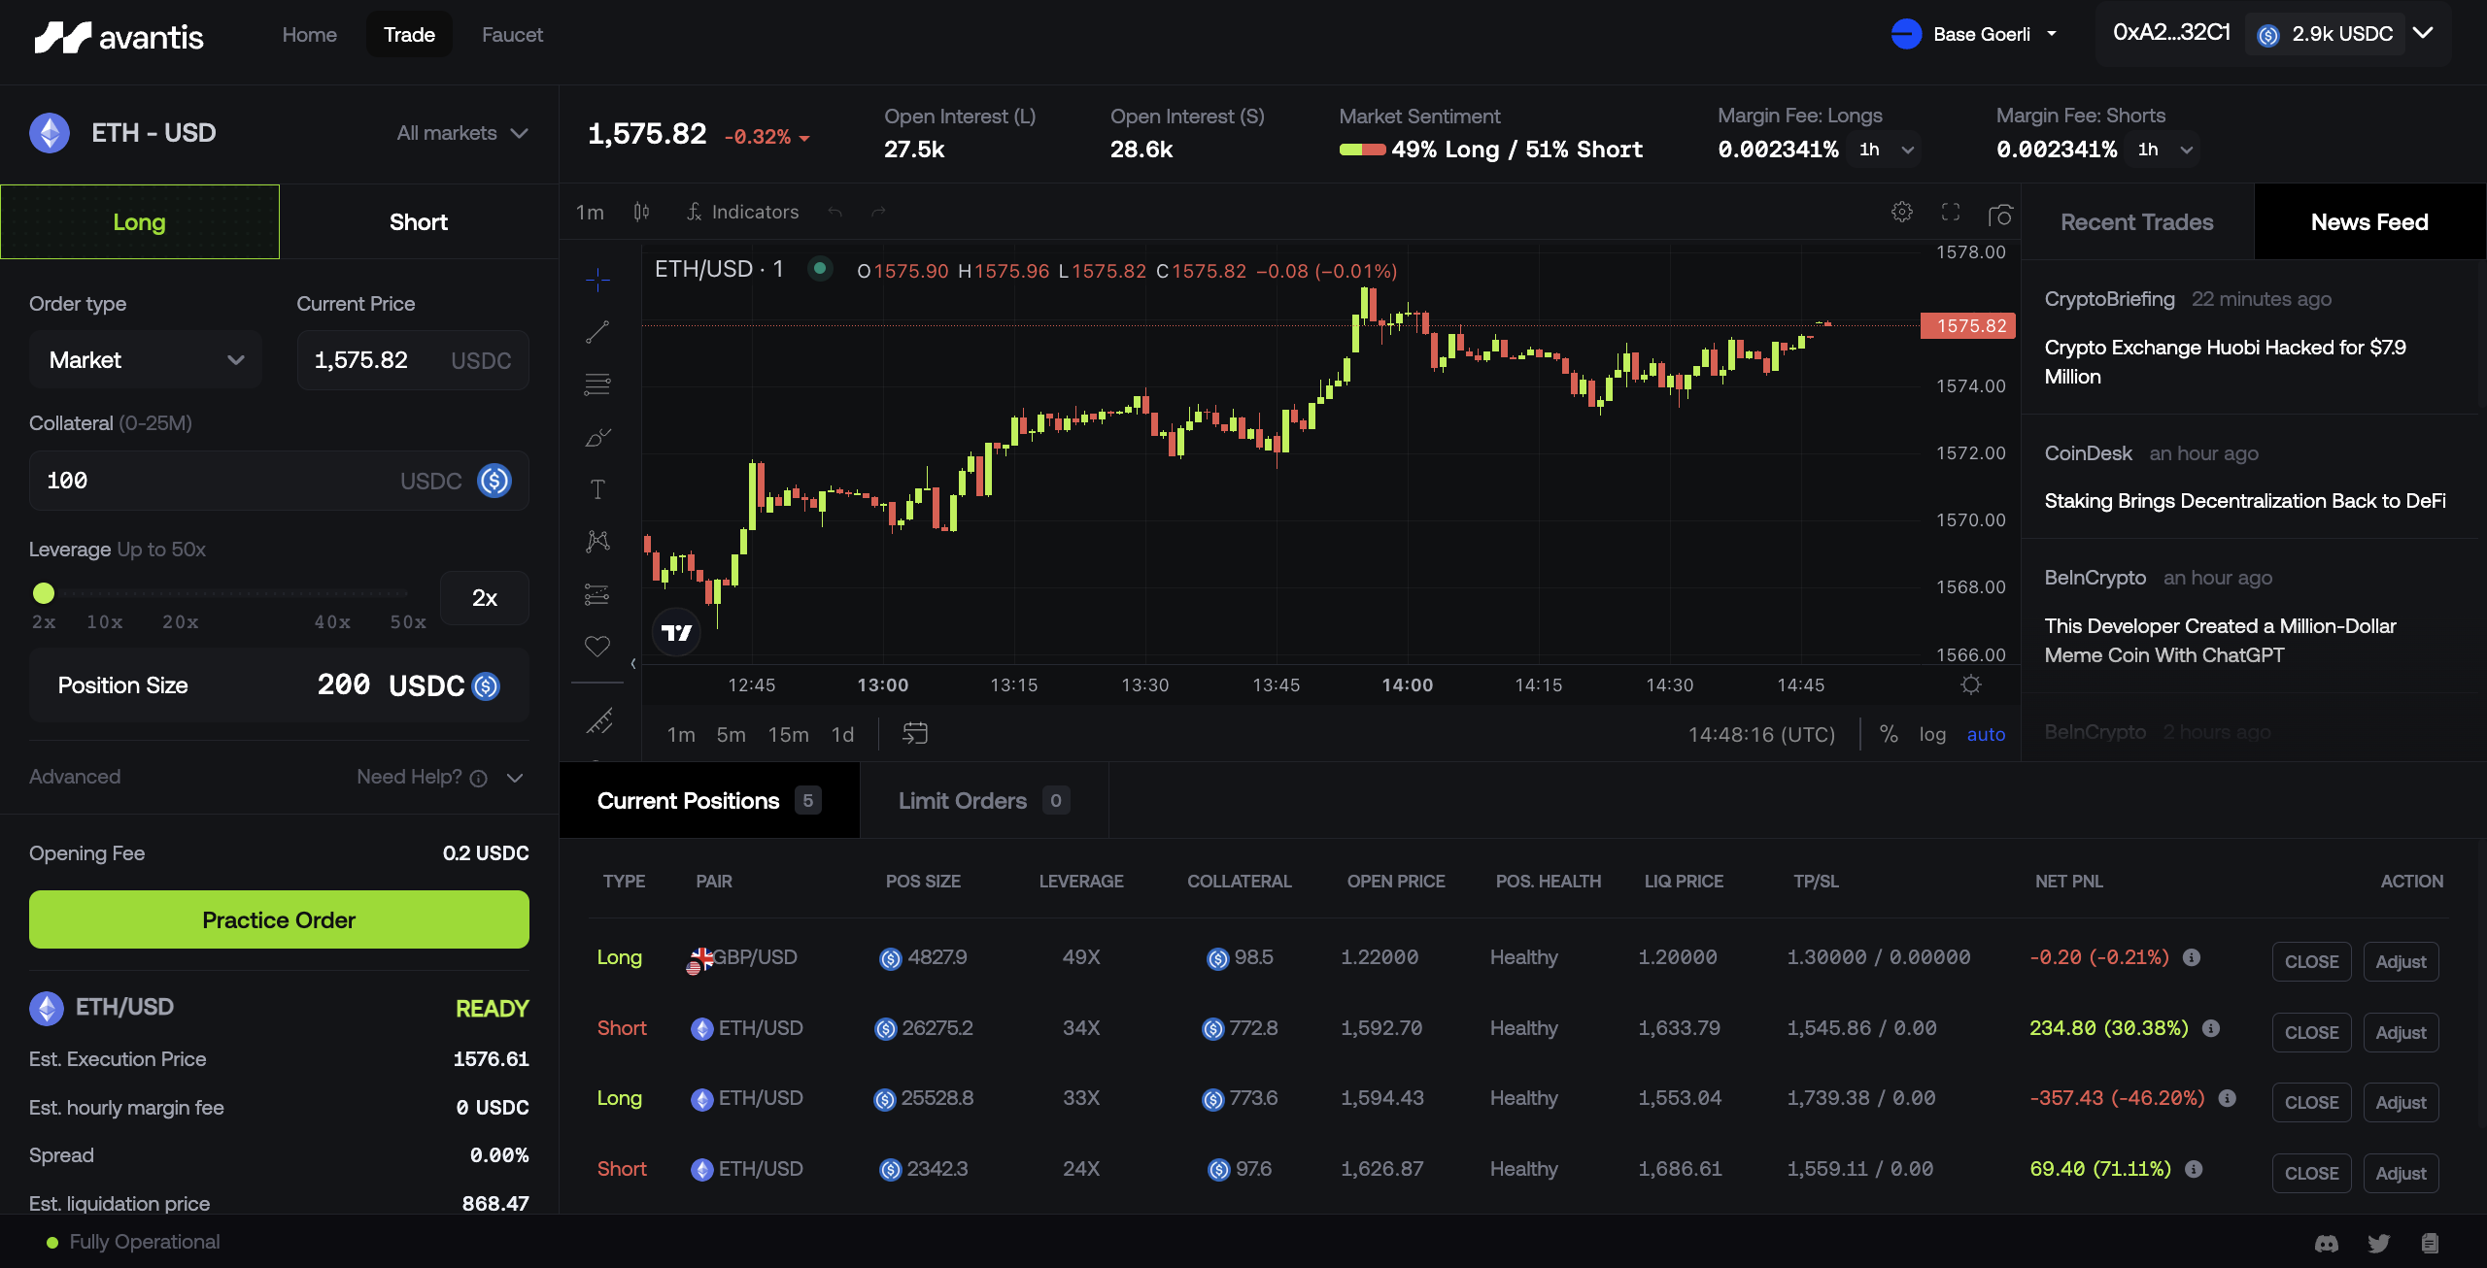Enter fullscreen chart mode
This screenshot has width=2487, height=1268.
coord(1951,212)
